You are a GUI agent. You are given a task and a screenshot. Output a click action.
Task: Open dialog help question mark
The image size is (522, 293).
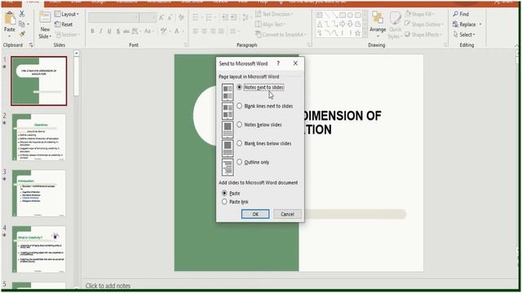tap(278, 63)
